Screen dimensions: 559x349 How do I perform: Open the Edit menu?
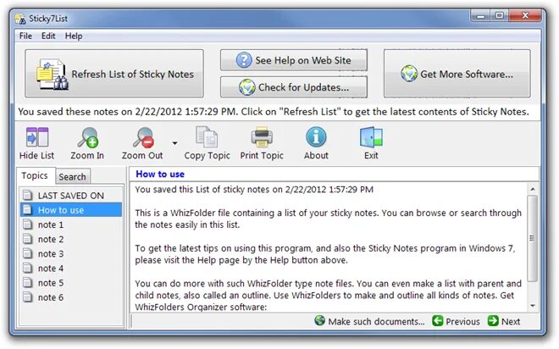48,36
